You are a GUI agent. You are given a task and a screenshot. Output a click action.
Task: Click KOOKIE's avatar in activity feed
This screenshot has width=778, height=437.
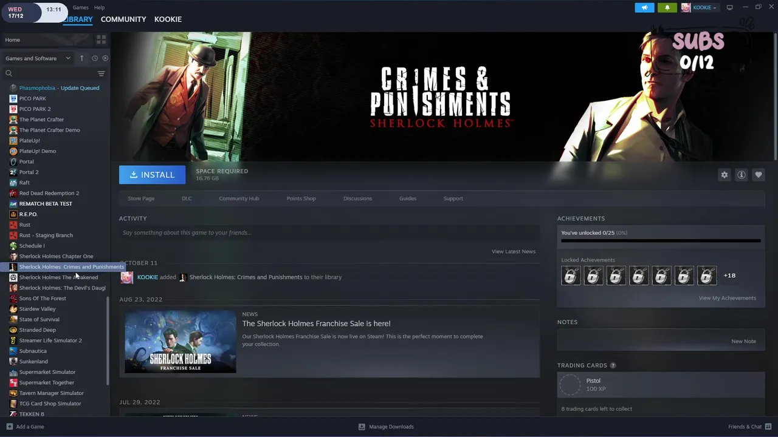pos(126,277)
